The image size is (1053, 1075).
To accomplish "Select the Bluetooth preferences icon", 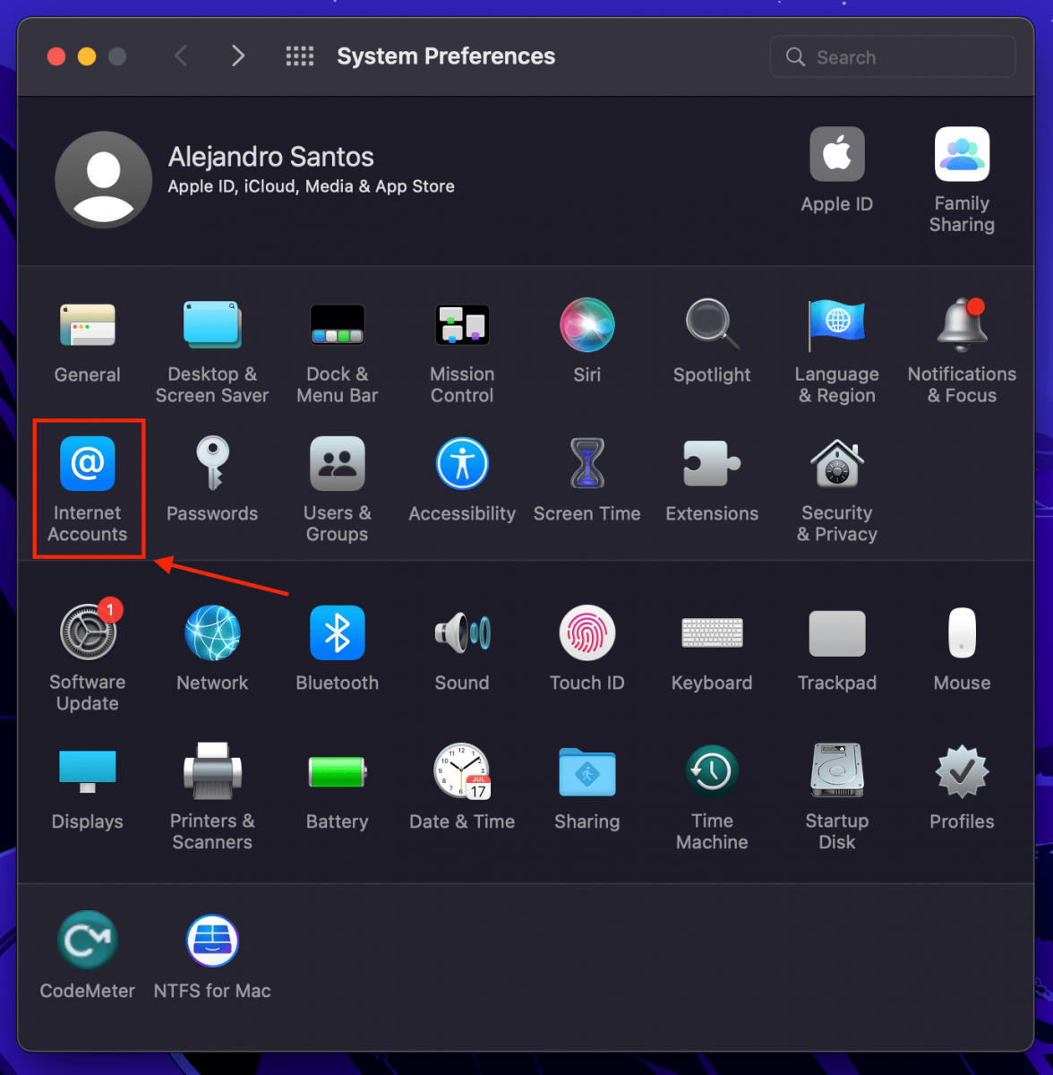I will tap(338, 632).
